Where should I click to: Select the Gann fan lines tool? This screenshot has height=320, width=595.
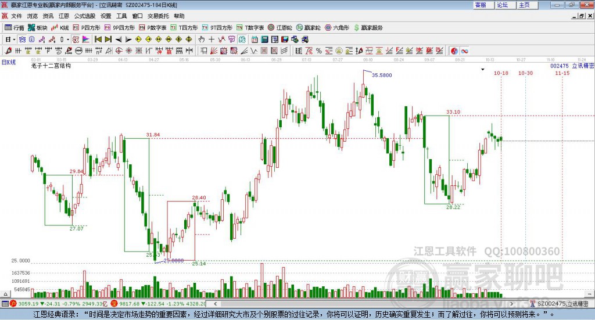coord(214,51)
